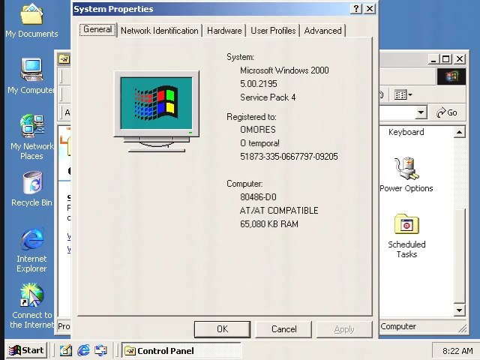
Task: Click the Control Panel vertical scrollbar thumb
Action: [459, 256]
